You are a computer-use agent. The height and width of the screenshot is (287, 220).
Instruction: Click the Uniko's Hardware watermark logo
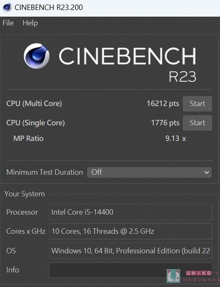(193, 276)
